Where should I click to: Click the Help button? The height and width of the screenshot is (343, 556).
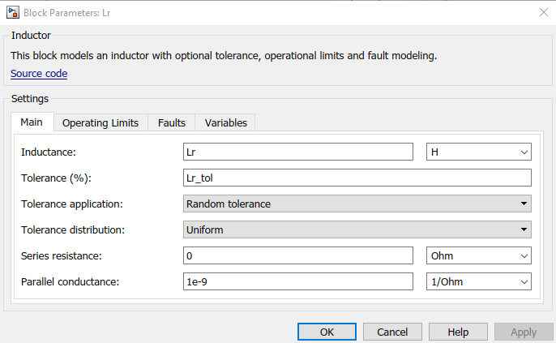[458, 332]
